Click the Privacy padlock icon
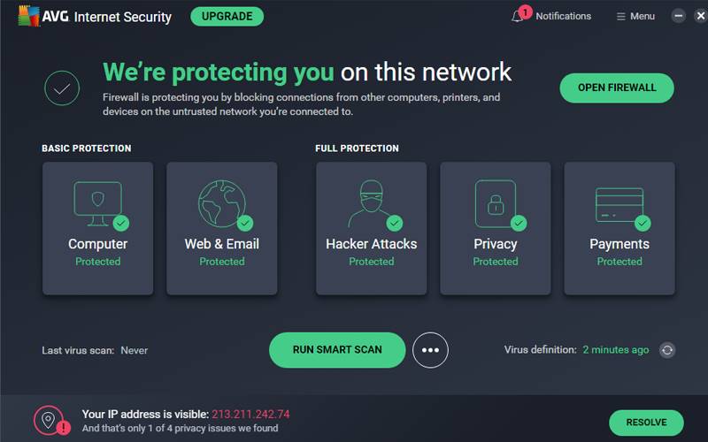The image size is (708, 442). pos(495,204)
